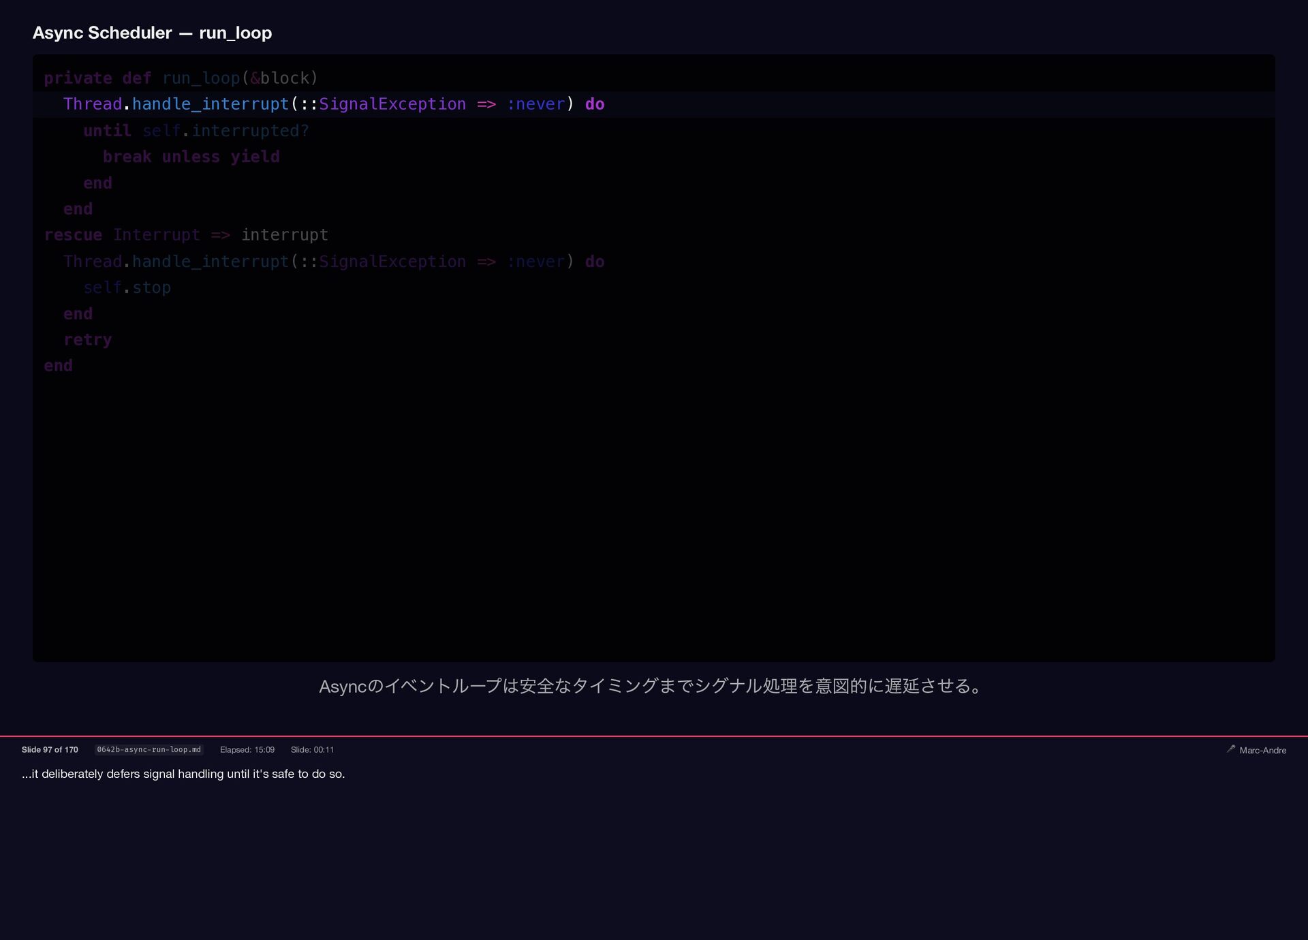Viewport: 1308px width, 940px height.
Task: Click the final 'end' keyword of the method
Action: coord(58,366)
